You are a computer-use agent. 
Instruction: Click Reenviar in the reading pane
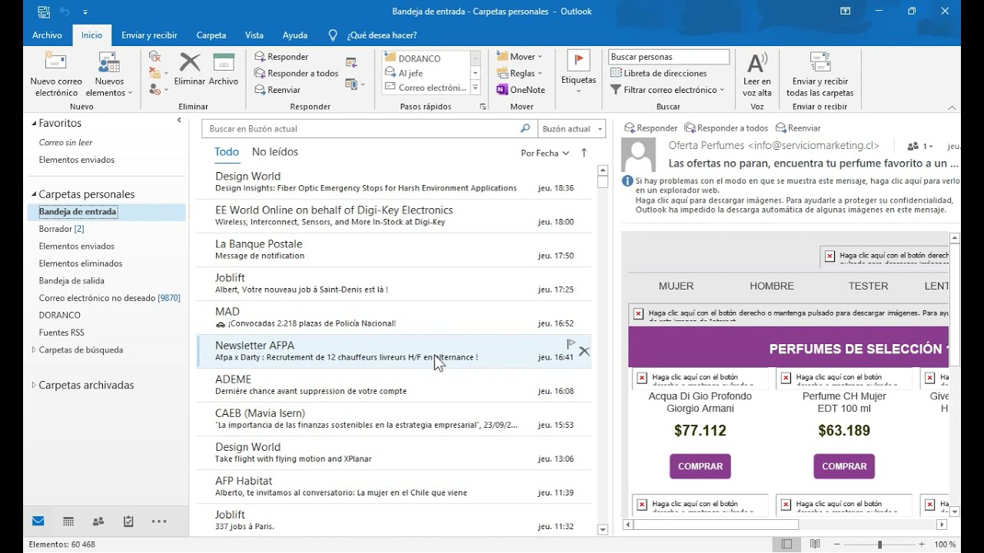pyautogui.click(x=798, y=128)
